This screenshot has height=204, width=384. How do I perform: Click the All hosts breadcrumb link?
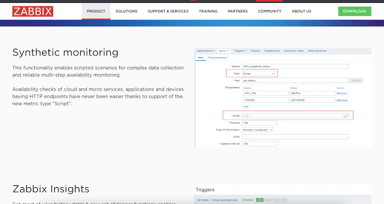pos(203,200)
